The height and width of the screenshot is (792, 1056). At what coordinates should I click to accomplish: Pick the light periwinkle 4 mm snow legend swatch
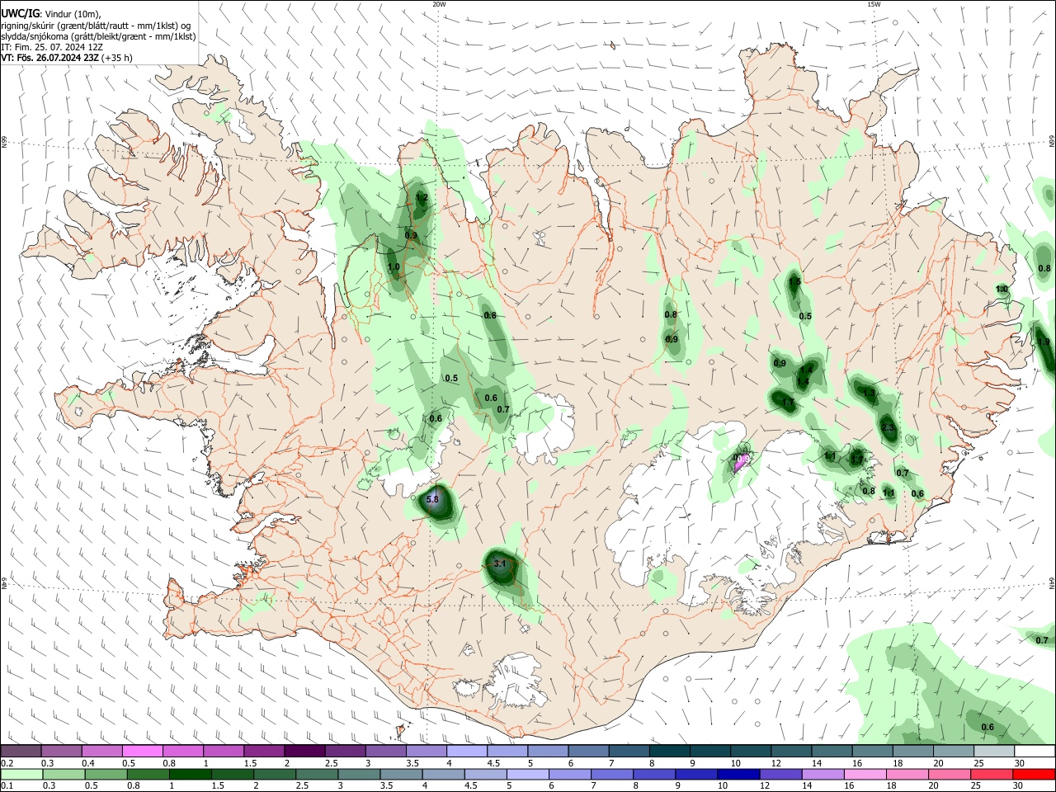click(467, 752)
